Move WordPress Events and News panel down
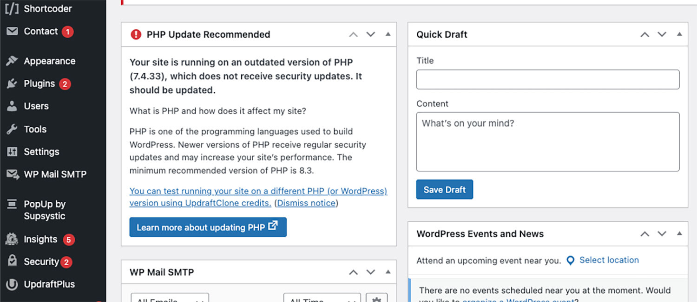The image size is (697, 302). [662, 234]
